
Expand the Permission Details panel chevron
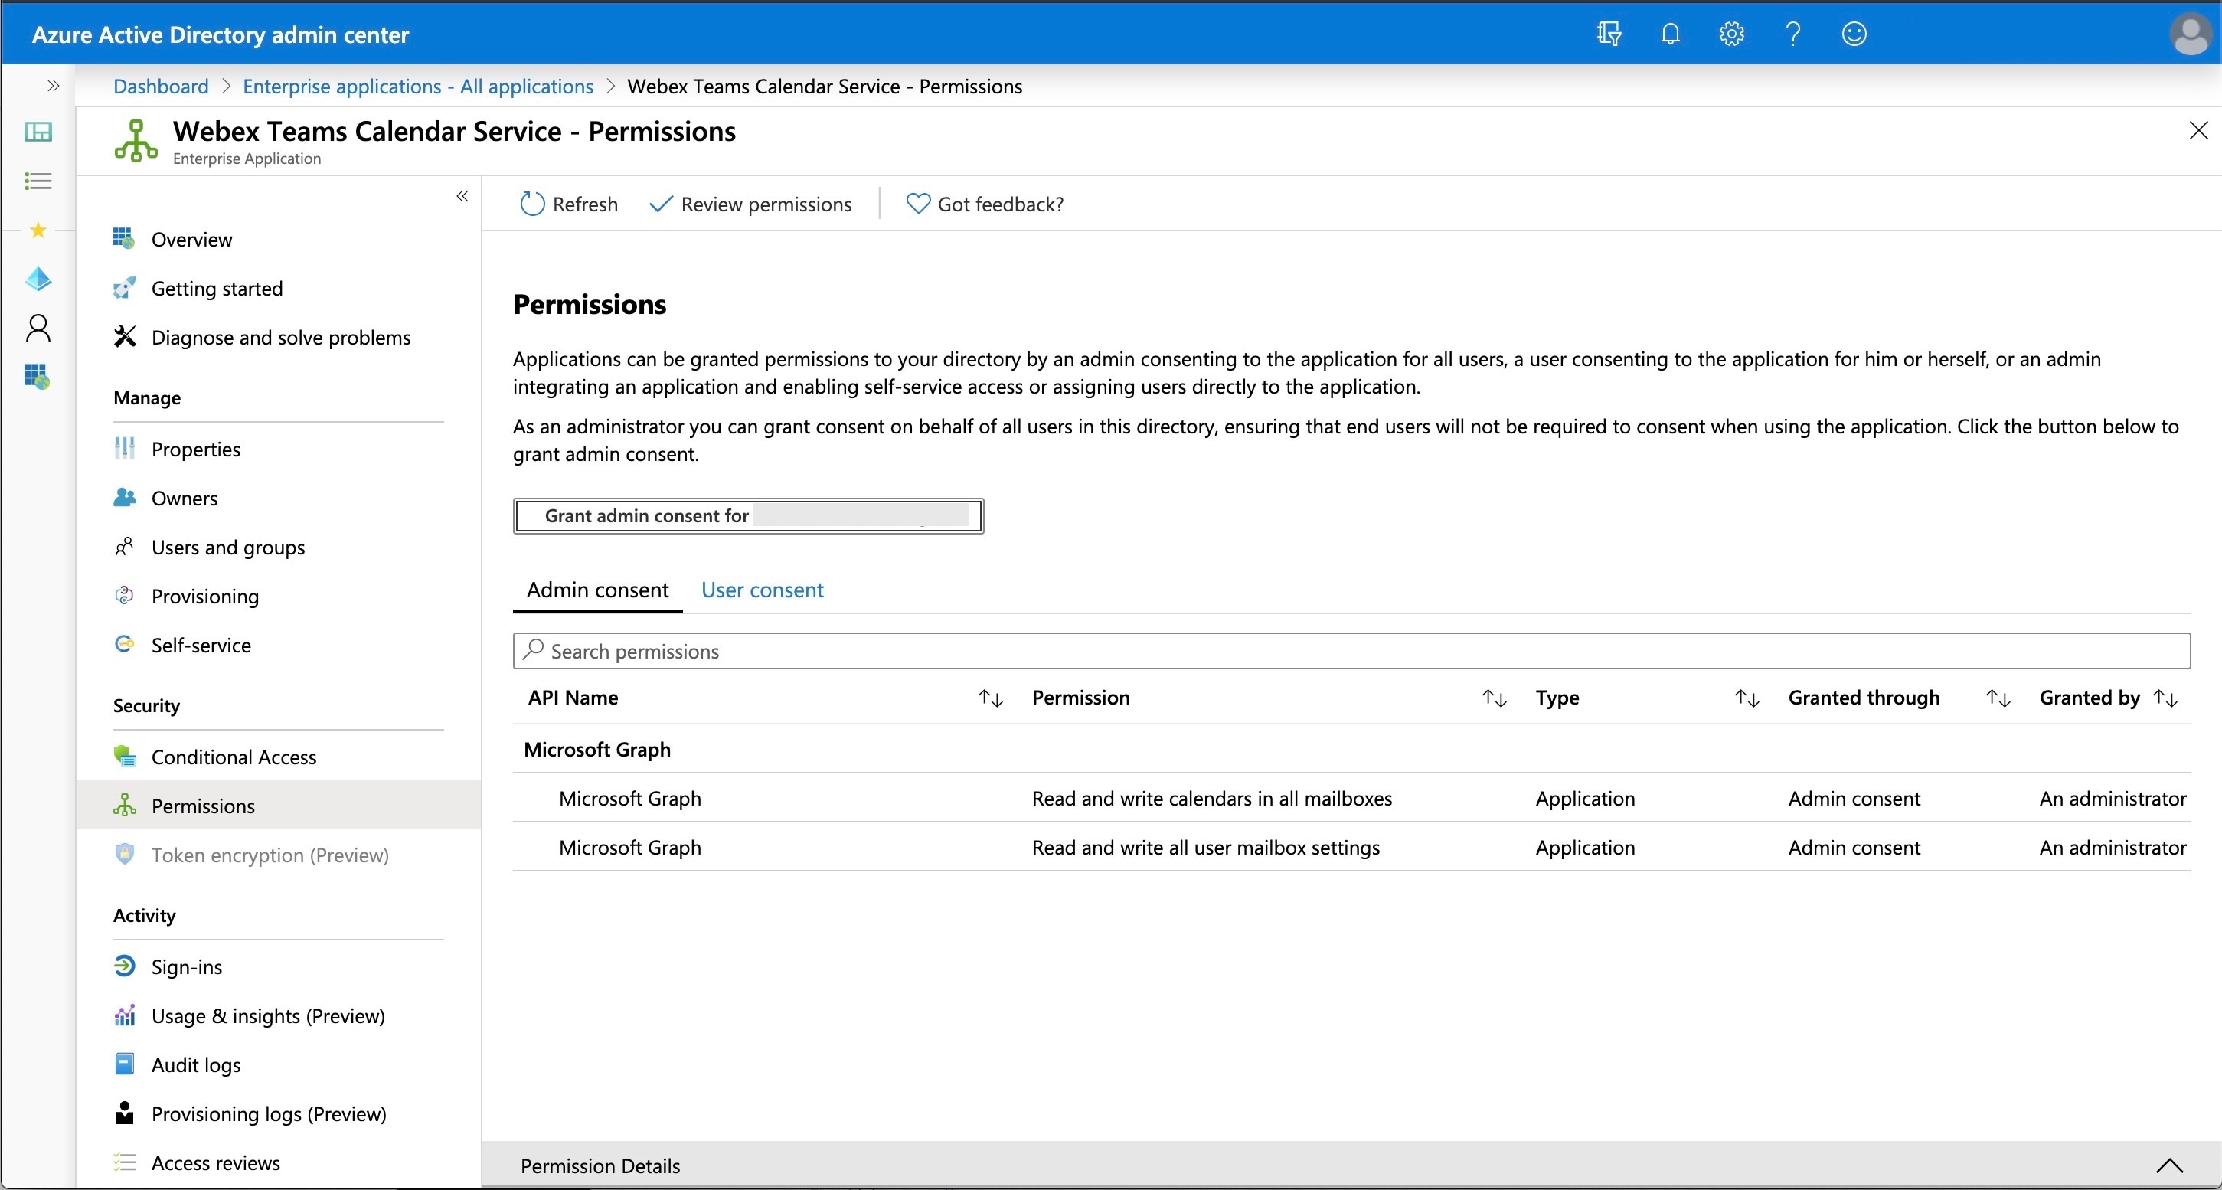[x=2169, y=1165]
